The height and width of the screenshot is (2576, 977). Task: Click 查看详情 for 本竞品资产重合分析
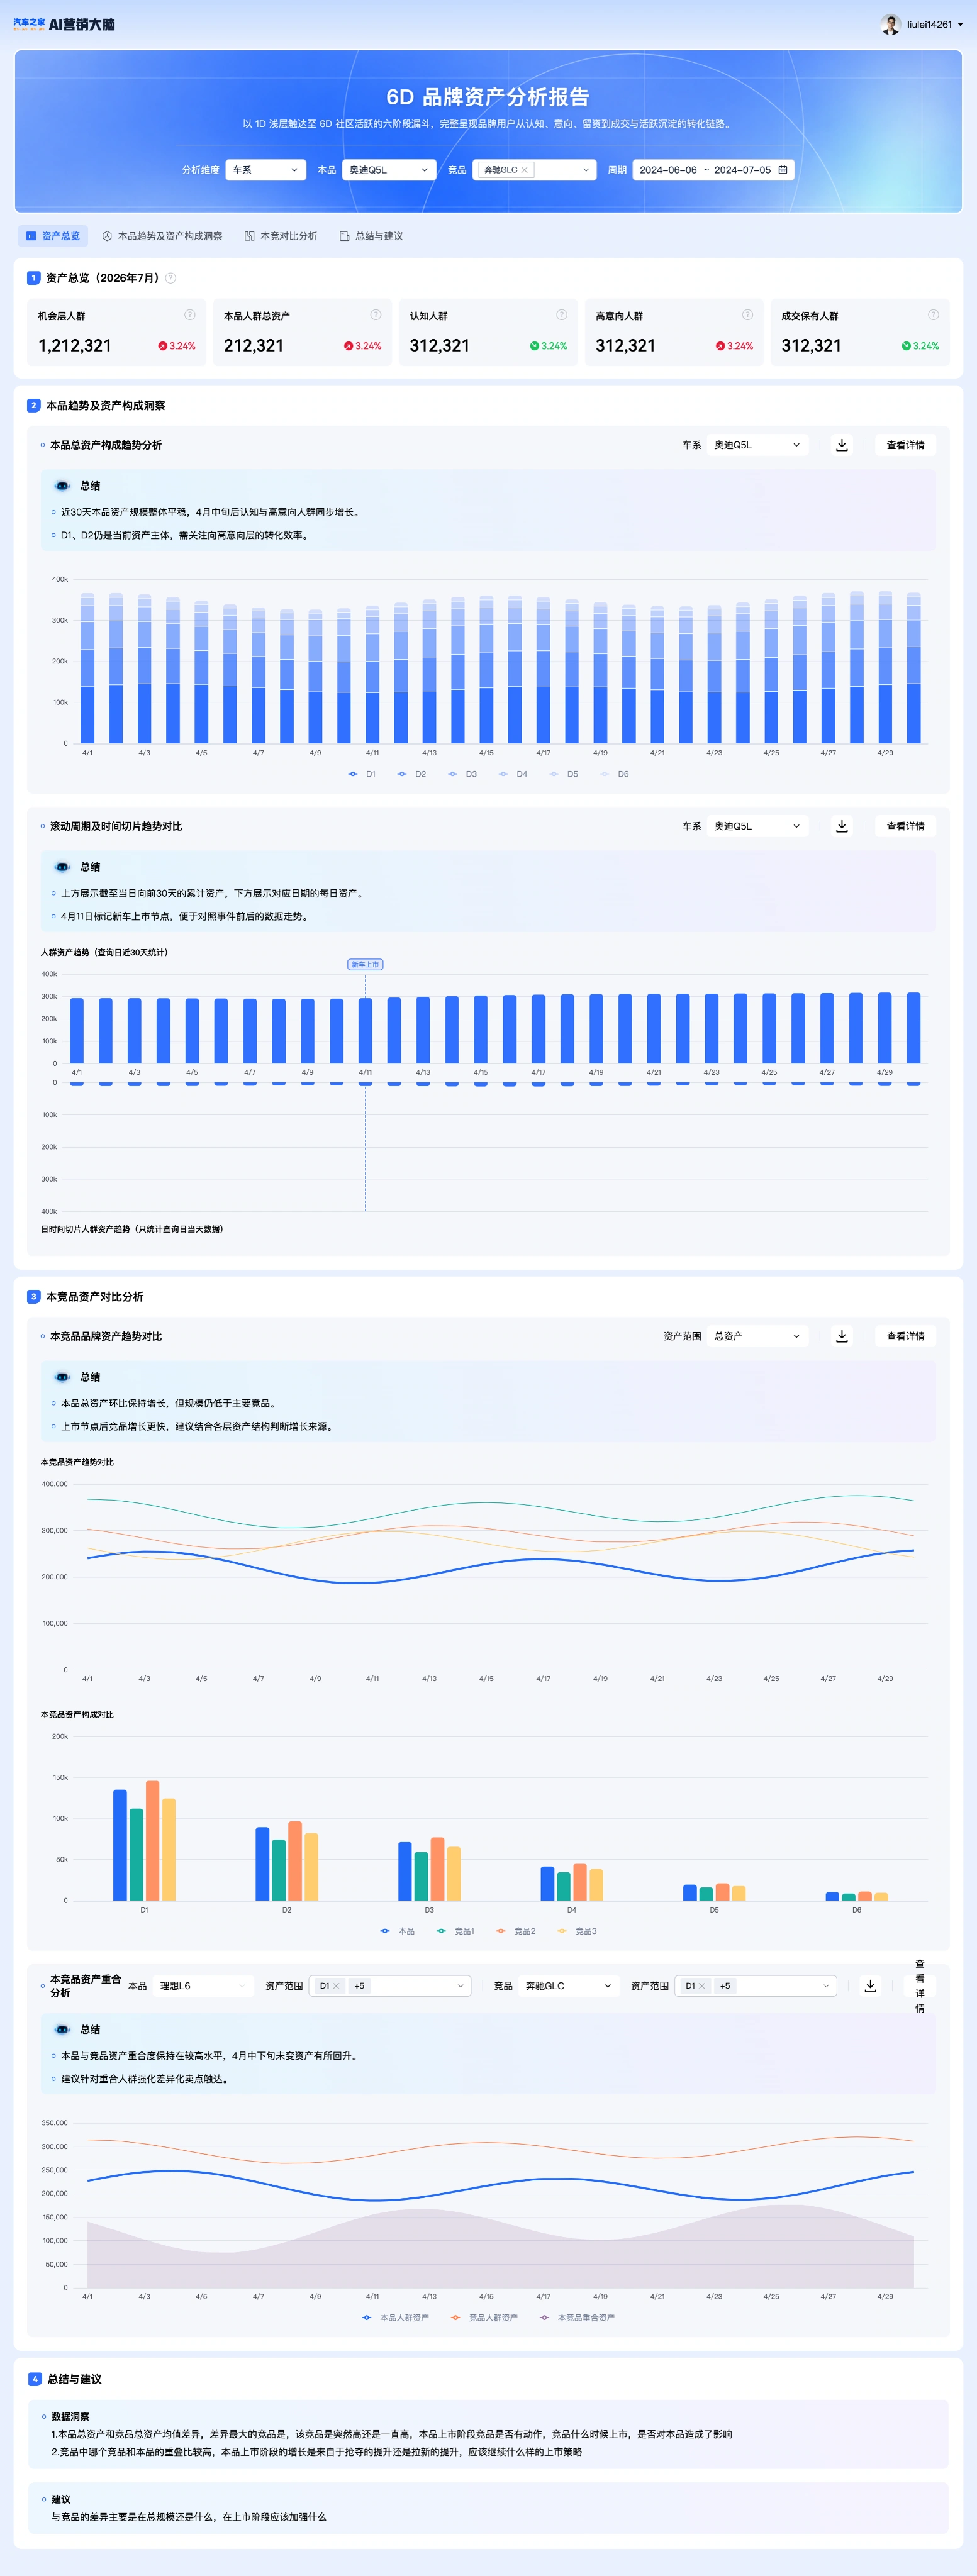[920, 1986]
